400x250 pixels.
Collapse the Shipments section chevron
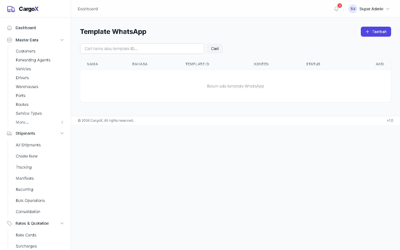[62, 133]
